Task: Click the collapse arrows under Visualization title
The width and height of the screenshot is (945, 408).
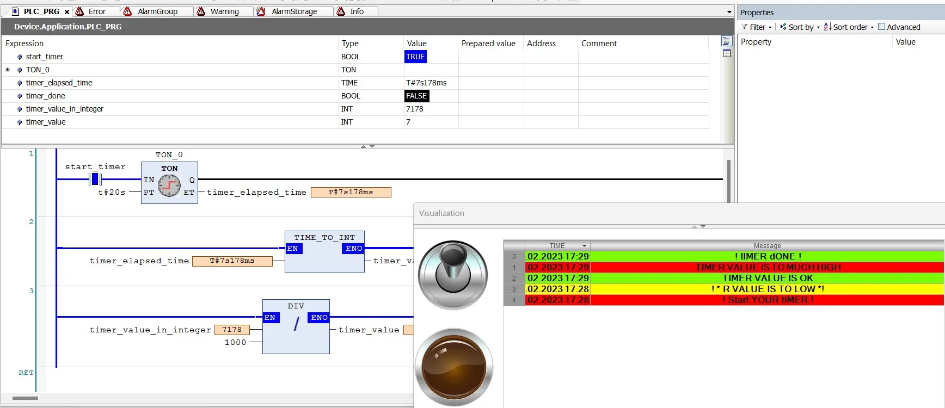Action: coord(698,226)
